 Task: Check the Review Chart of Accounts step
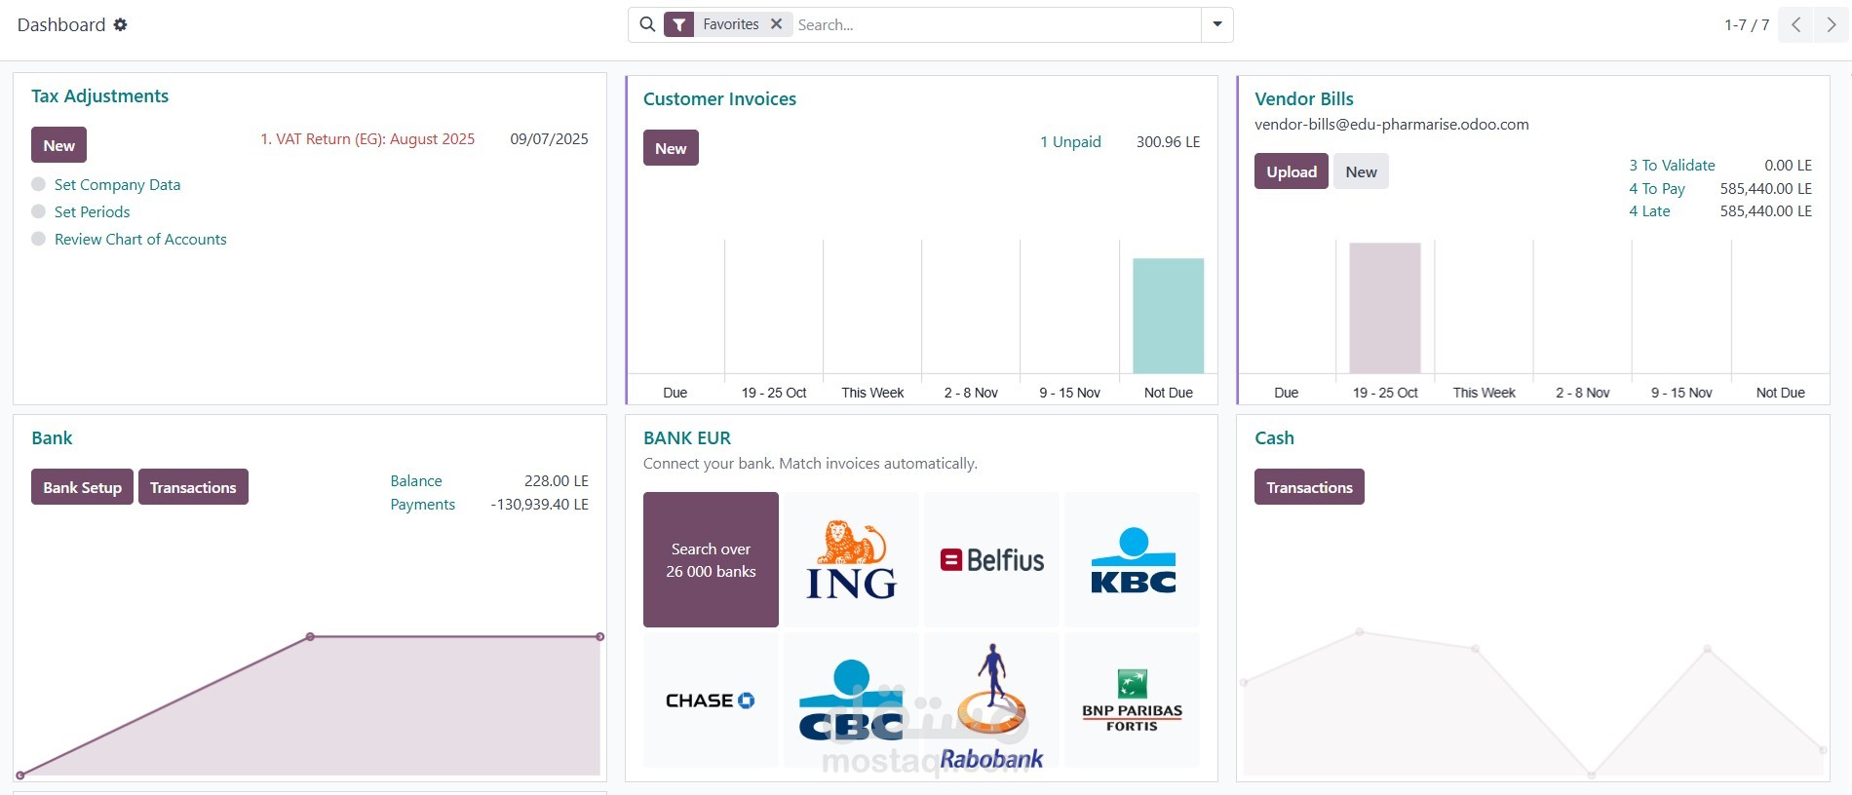tap(39, 239)
